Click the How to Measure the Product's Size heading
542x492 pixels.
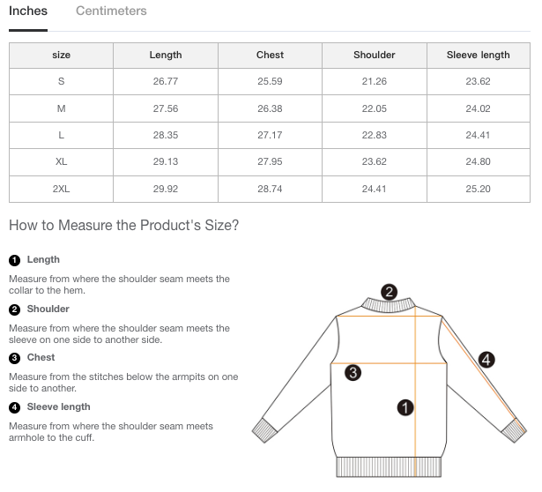pyautogui.click(x=123, y=225)
